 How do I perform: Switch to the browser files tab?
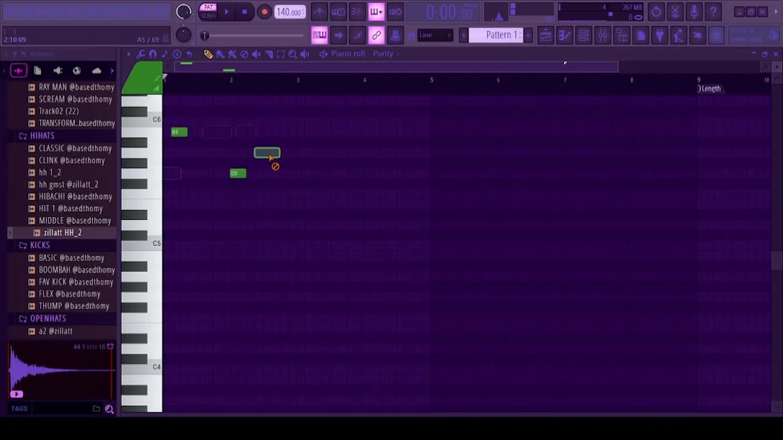[x=37, y=71]
